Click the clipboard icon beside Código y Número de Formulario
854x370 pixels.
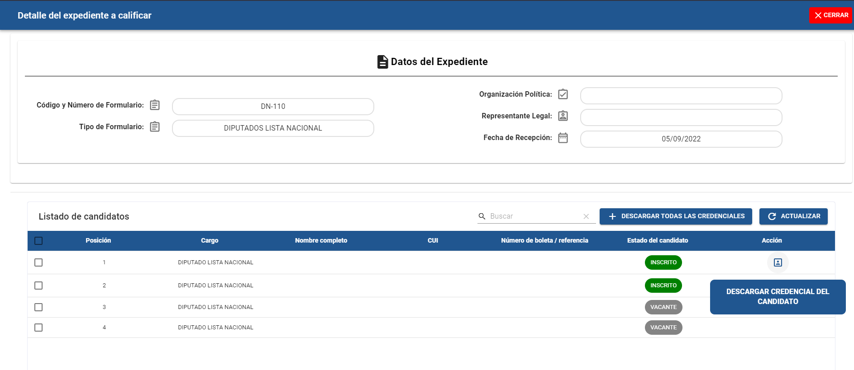coord(155,105)
